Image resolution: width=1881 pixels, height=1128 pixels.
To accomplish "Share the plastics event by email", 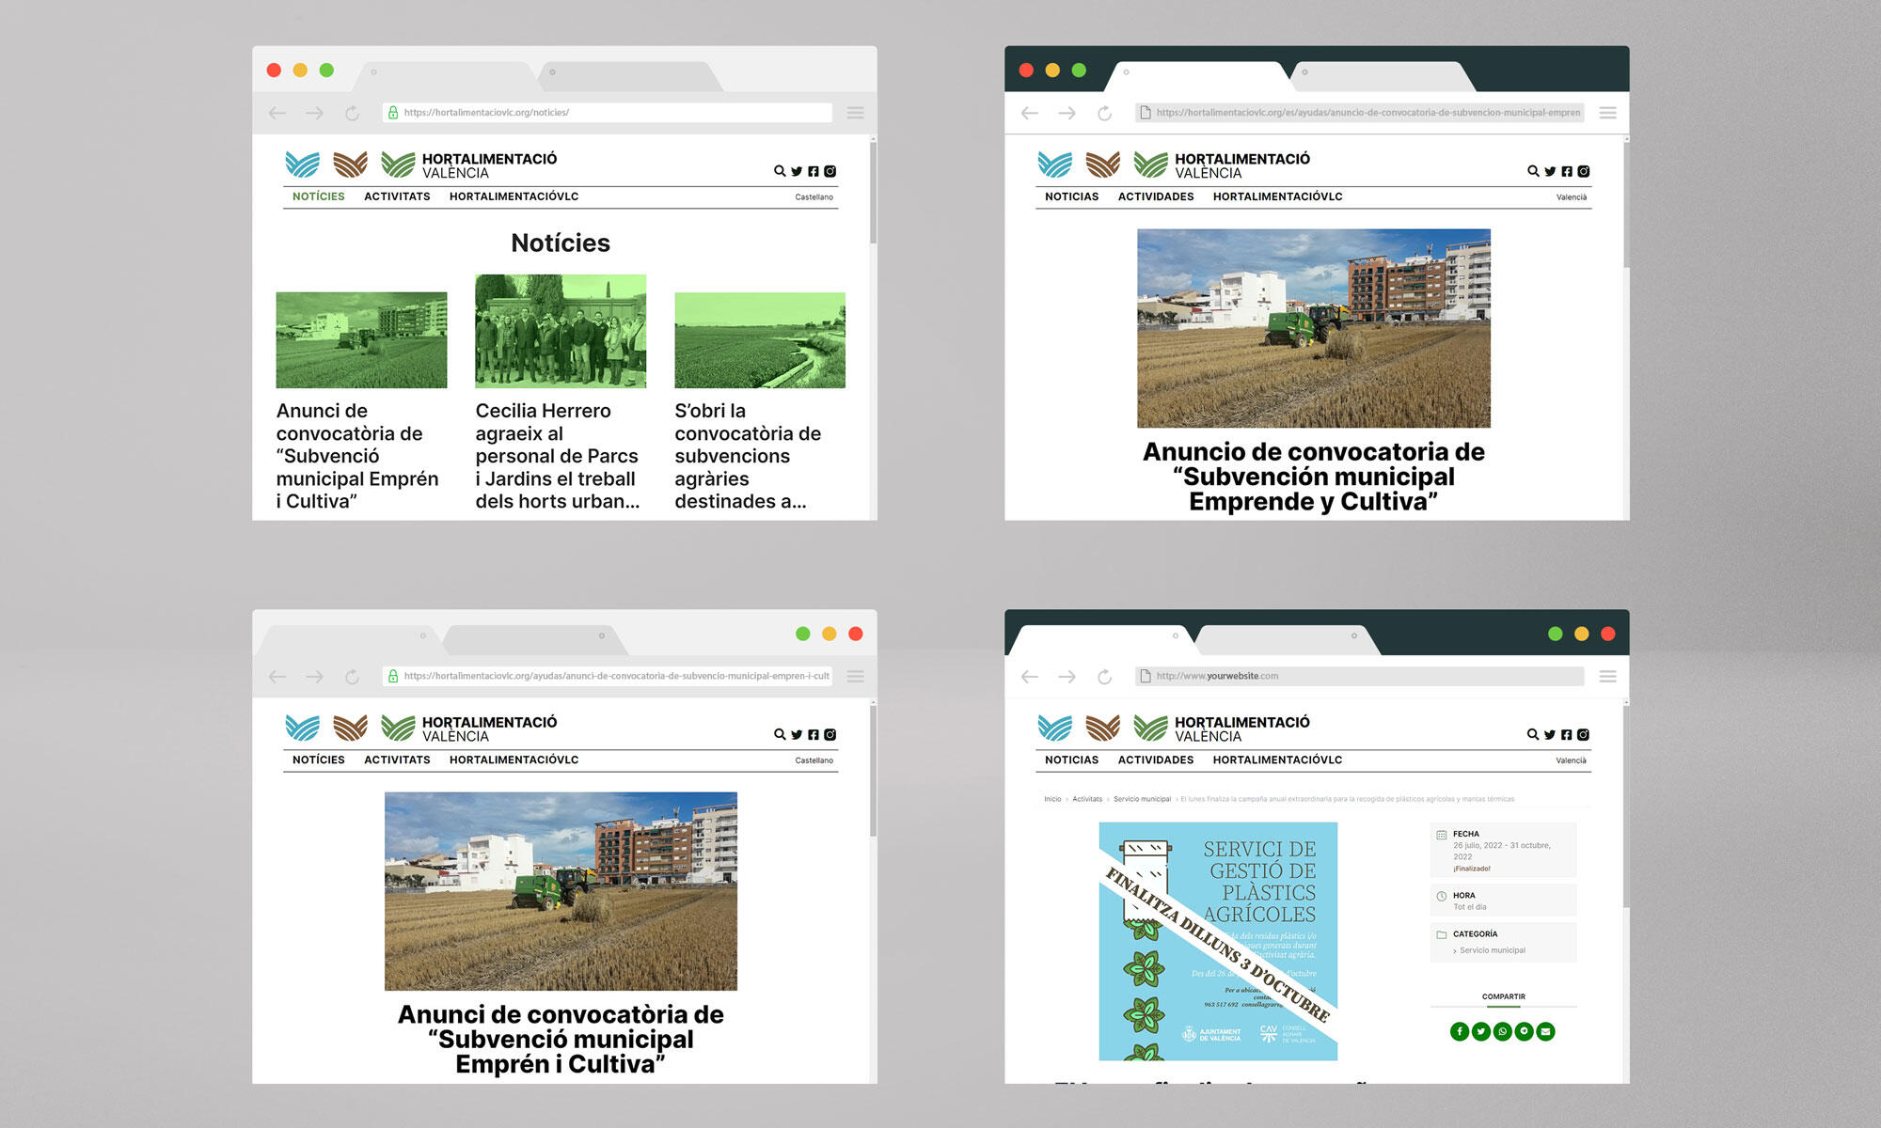I will tap(1545, 1031).
